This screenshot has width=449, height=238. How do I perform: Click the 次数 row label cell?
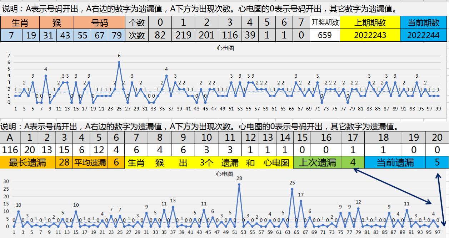[136, 35]
